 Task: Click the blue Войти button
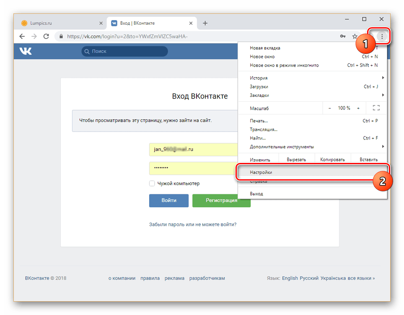click(x=169, y=200)
